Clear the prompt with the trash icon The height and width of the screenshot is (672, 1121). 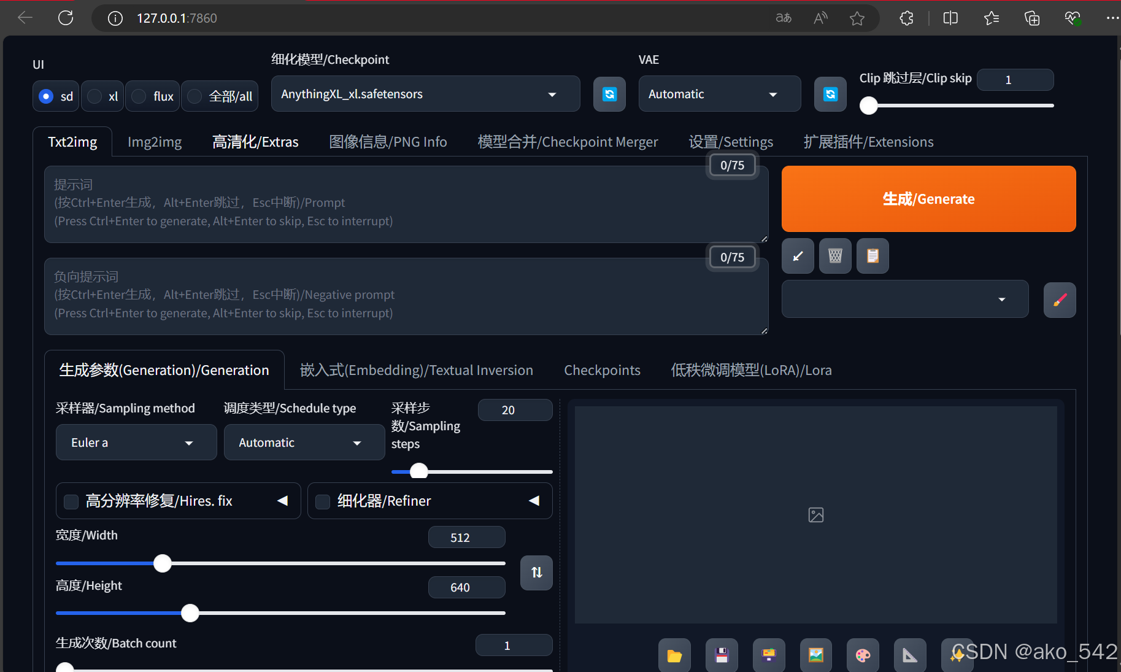point(835,256)
